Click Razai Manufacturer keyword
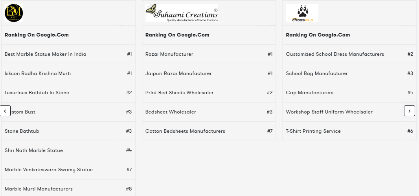419x196 pixels. coord(169,54)
